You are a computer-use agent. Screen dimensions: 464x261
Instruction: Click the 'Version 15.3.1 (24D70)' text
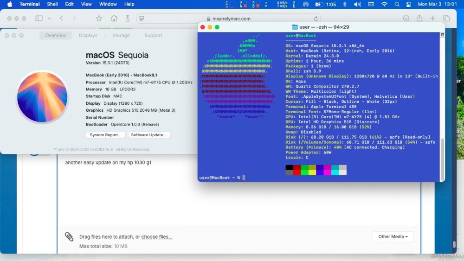[x=108, y=63]
